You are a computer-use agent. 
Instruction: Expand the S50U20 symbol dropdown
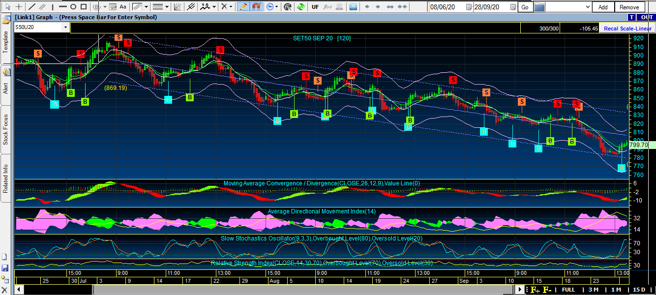65,28
